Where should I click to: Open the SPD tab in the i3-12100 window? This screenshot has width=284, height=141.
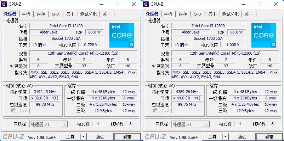[x=56, y=14]
